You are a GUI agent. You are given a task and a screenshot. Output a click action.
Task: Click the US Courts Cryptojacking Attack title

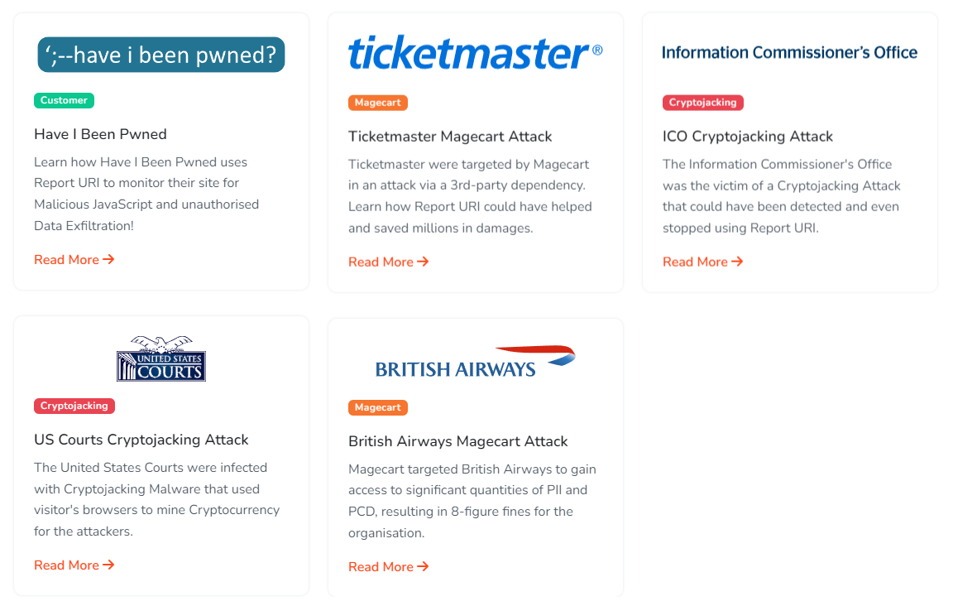(x=141, y=440)
